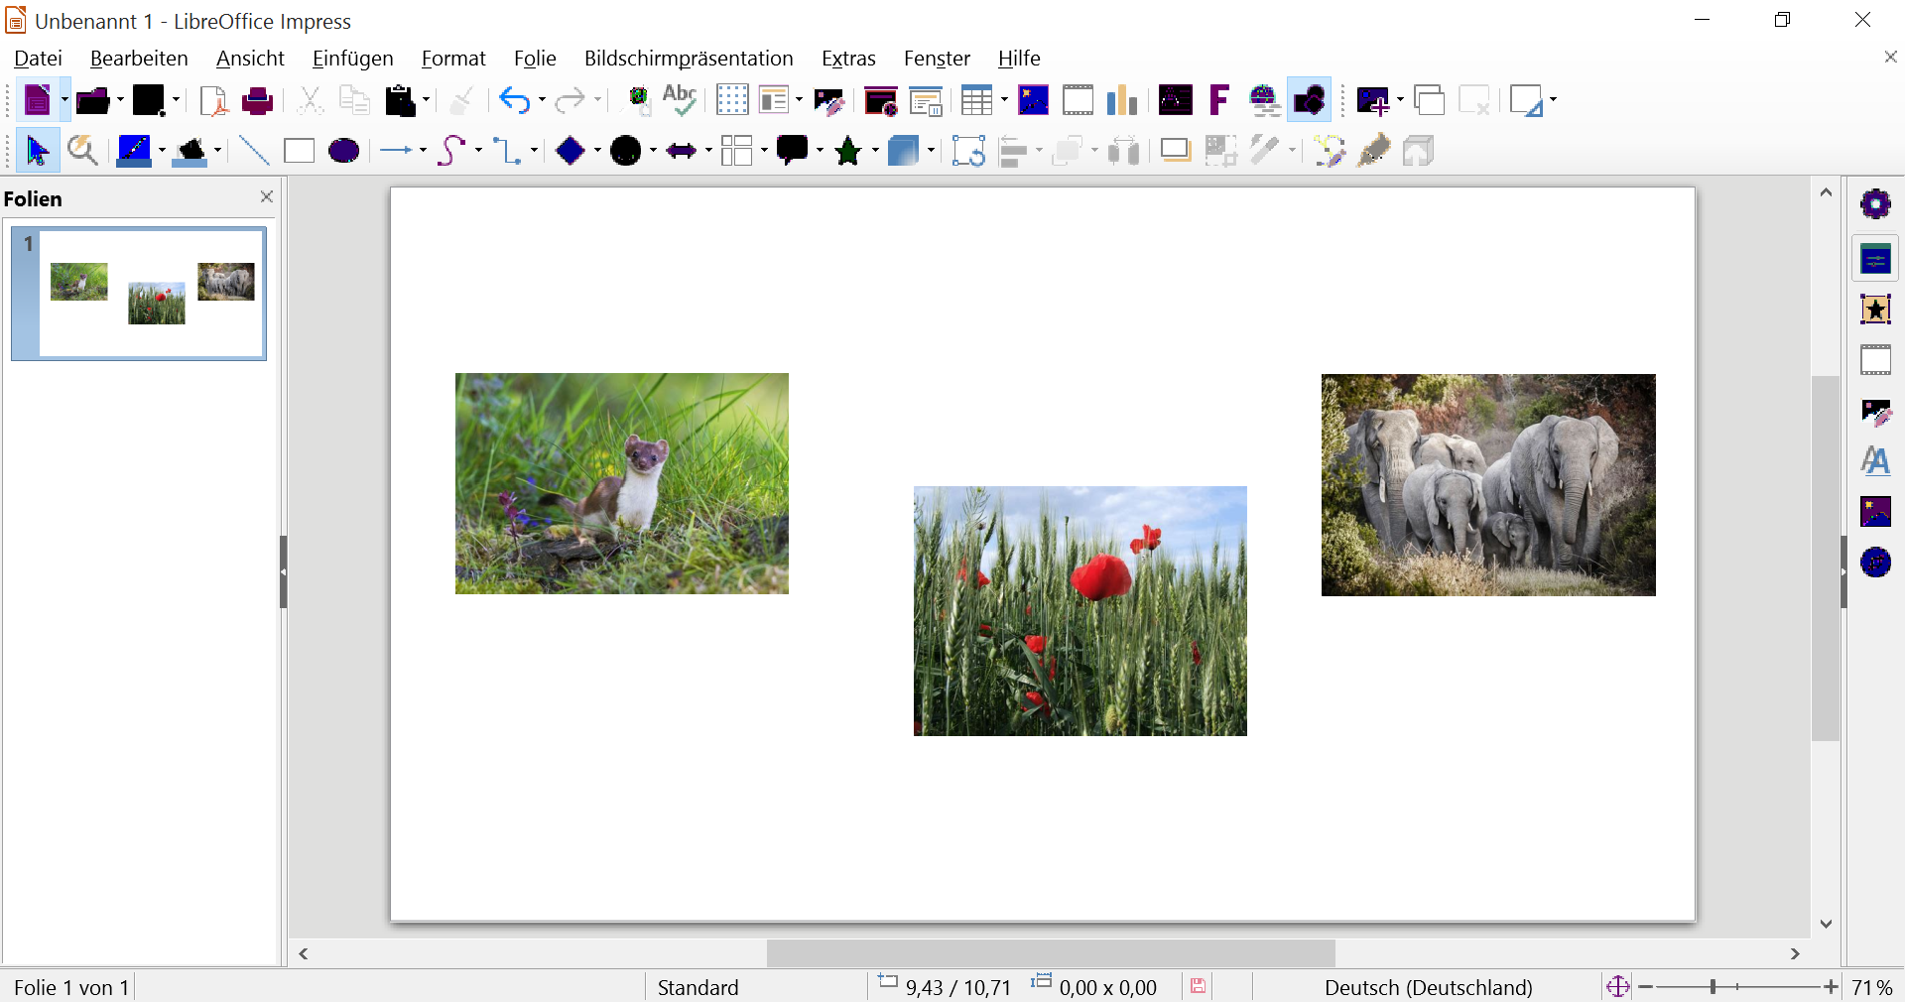Viewport: 1905px width, 1002px height.
Task: Toggle the display grid button
Action: [732, 100]
